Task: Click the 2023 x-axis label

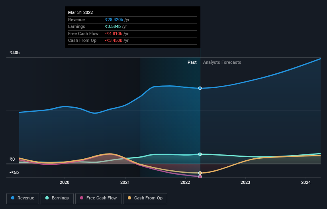Action: tap(245, 183)
